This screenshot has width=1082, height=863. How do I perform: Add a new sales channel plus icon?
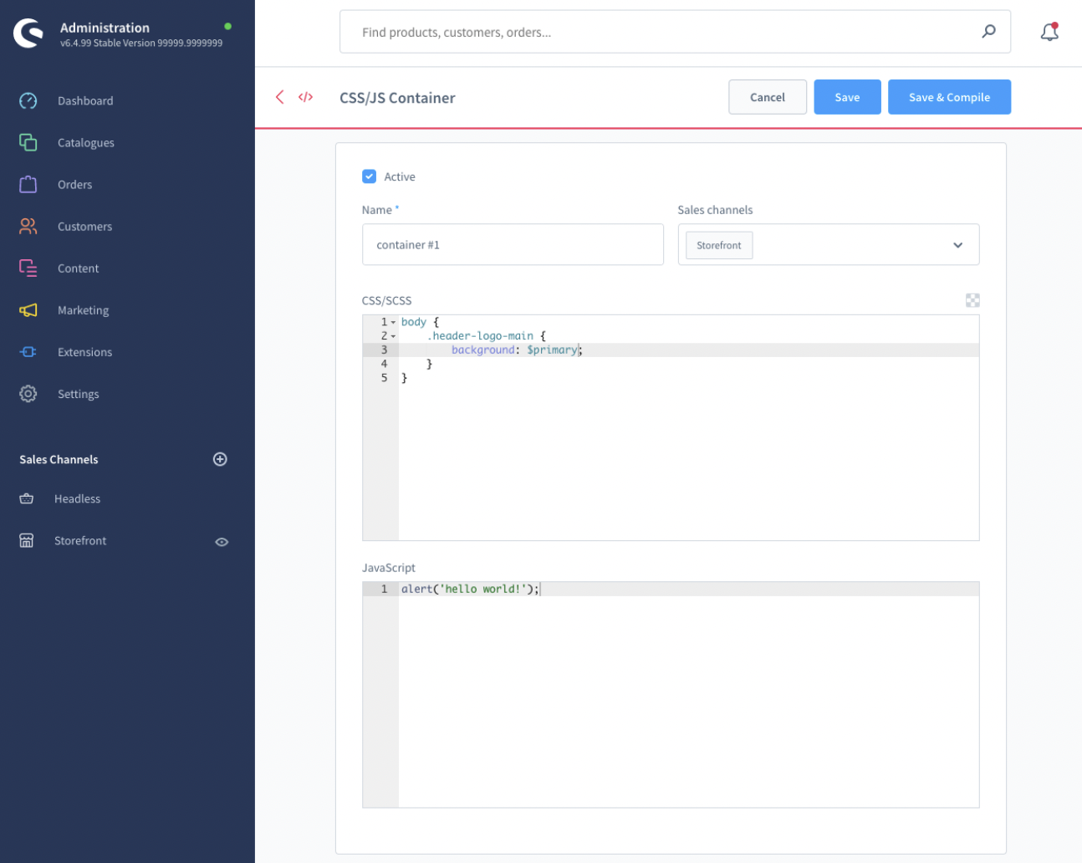pos(220,459)
